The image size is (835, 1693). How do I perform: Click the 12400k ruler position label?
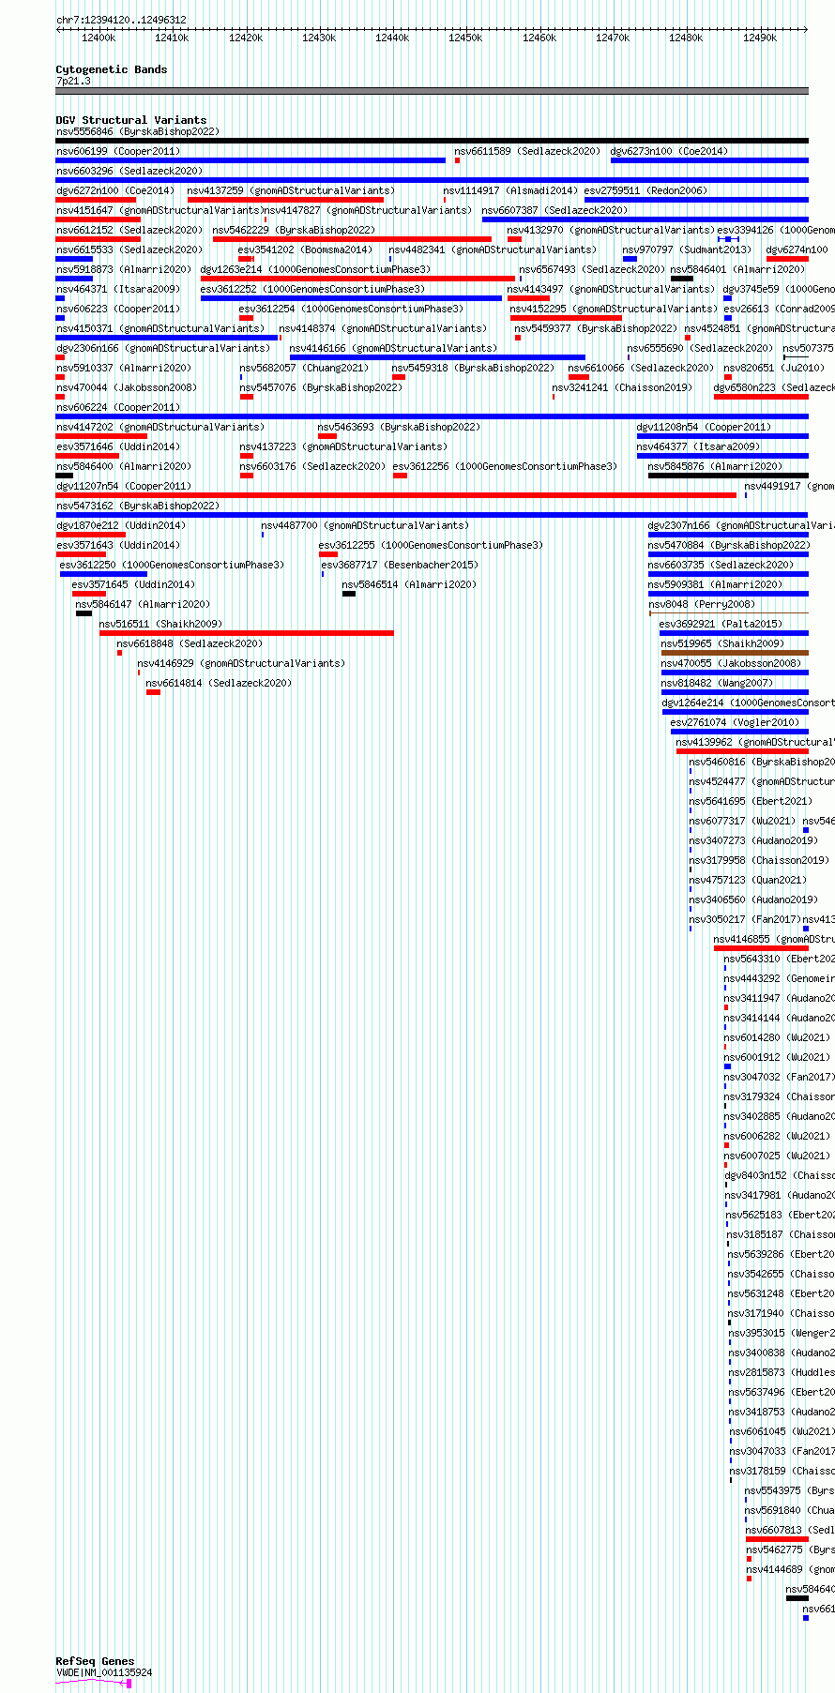(x=99, y=38)
